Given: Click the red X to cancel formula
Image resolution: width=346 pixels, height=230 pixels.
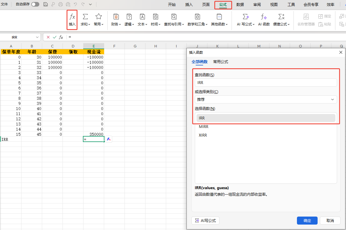Looking at the screenshot, I should point(48,37).
